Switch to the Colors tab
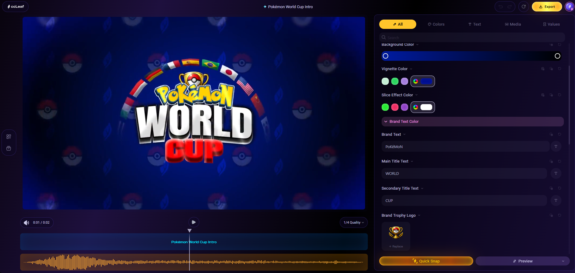Screen dimensions: 575x273 (436, 24)
